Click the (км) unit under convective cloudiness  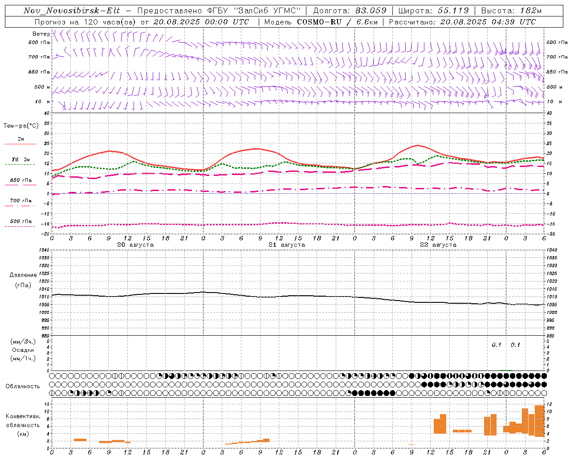click(23, 434)
